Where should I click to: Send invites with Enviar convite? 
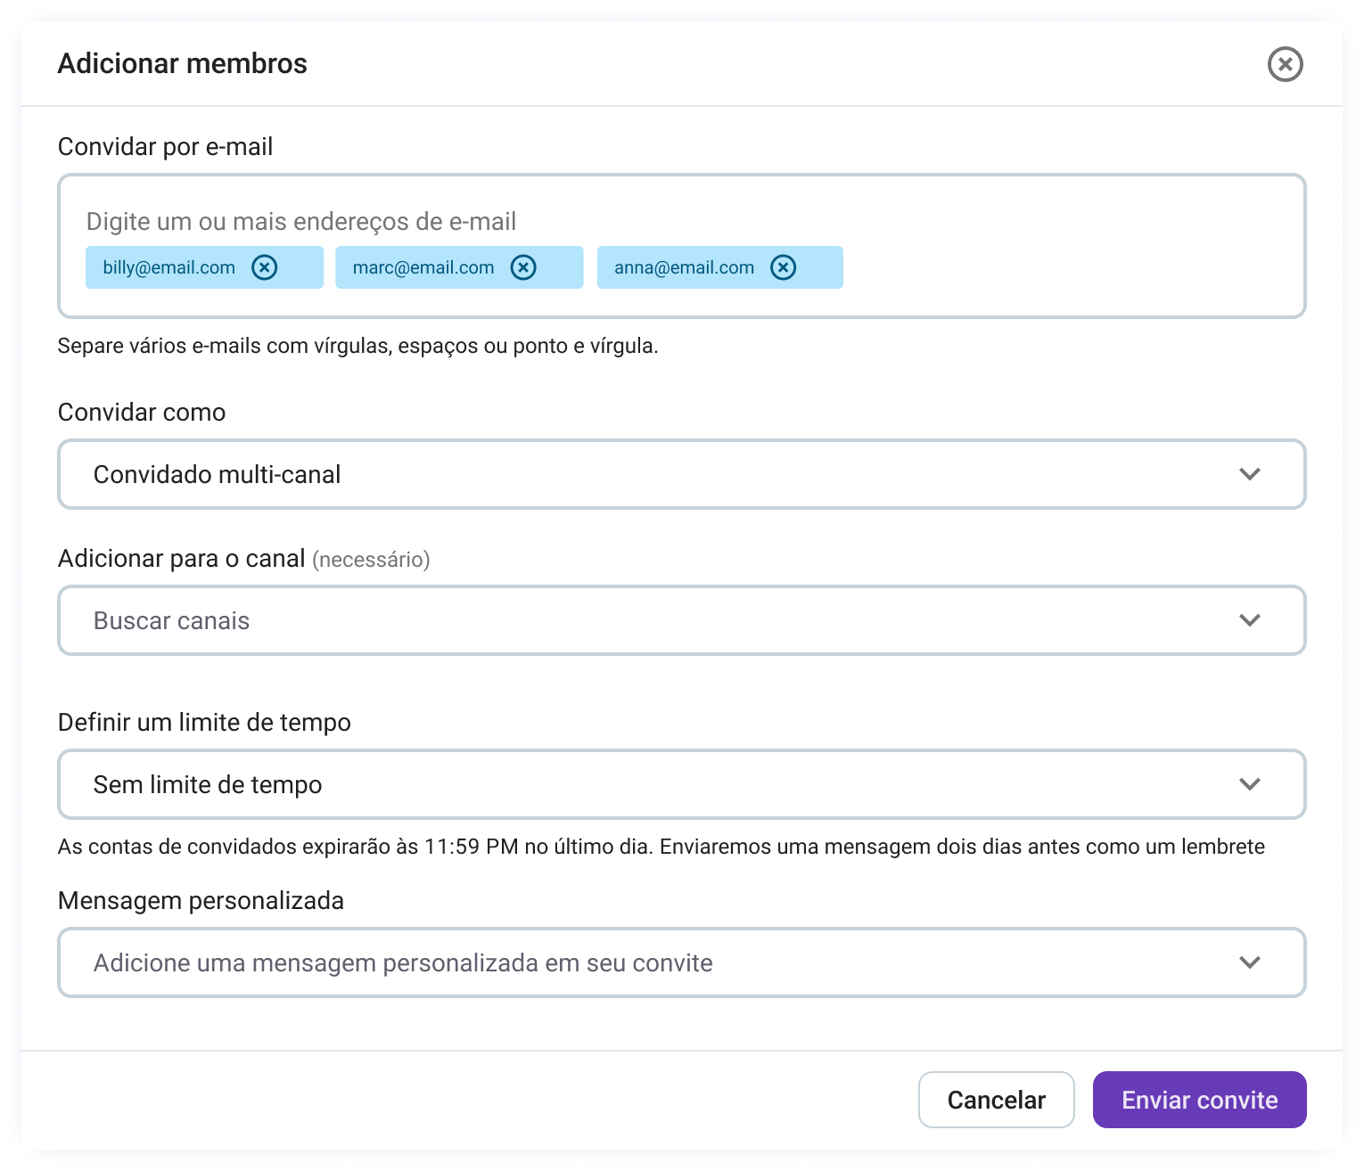(1199, 1100)
